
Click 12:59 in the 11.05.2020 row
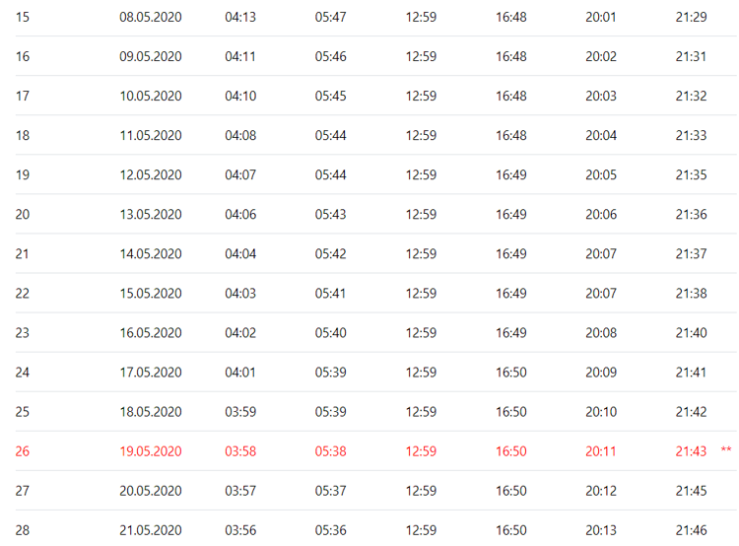pos(421,135)
